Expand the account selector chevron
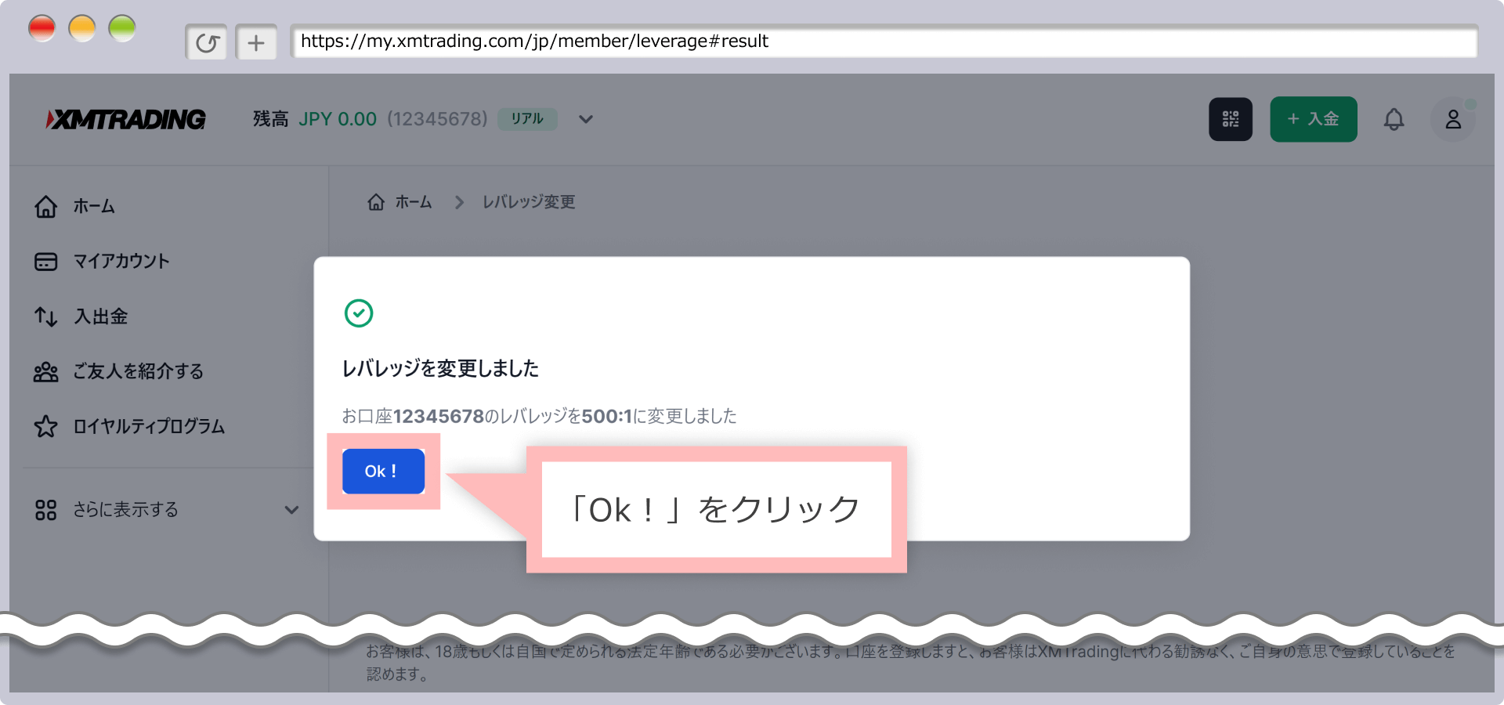Image resolution: width=1504 pixels, height=705 pixels. point(585,119)
